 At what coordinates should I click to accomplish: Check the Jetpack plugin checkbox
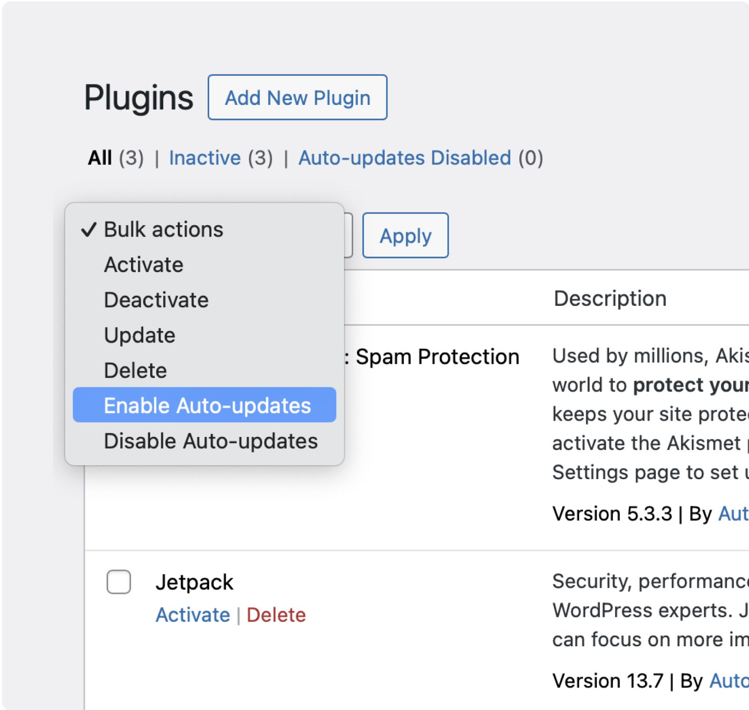pos(119,582)
